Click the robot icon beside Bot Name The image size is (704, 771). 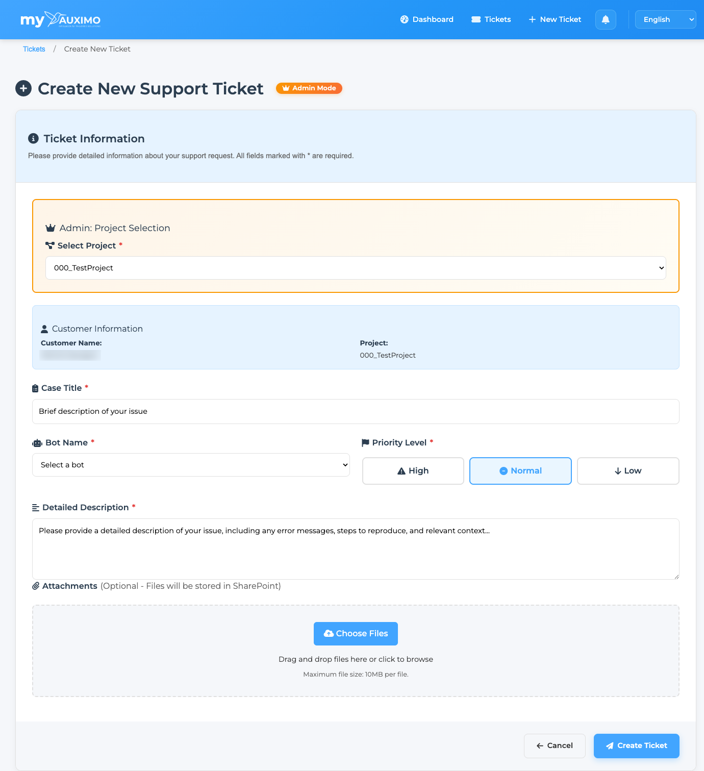pos(37,443)
